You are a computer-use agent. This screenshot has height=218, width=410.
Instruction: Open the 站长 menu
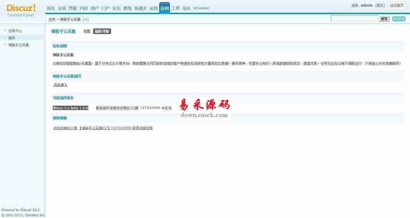(x=186, y=8)
